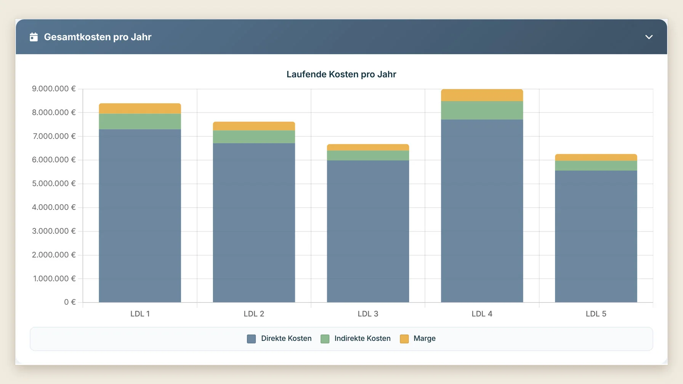Click the Gesamtkosten pro Jahr header title
The image size is (683, 384).
(x=98, y=37)
